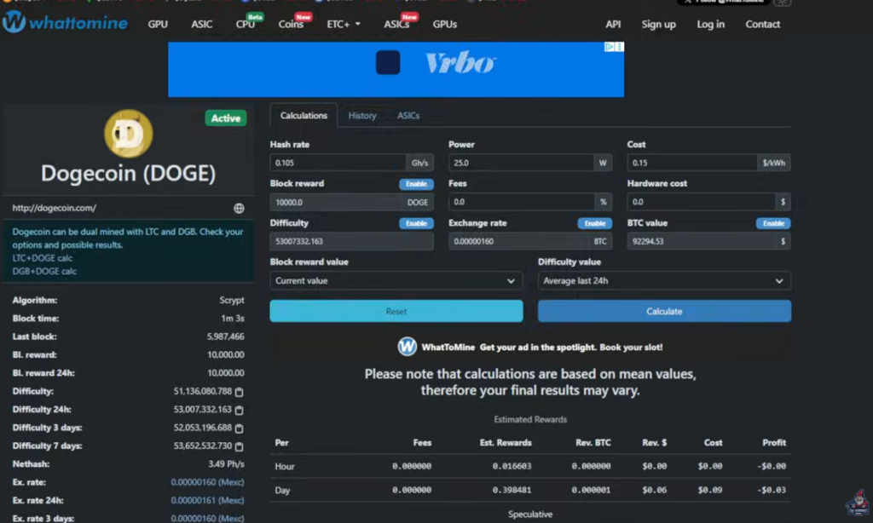Click the ad choices icon on Vrbo banner
Viewport: 873px width, 523px height.
(x=610, y=48)
